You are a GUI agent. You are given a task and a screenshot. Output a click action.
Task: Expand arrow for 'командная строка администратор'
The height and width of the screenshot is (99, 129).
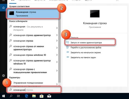point(57,35)
